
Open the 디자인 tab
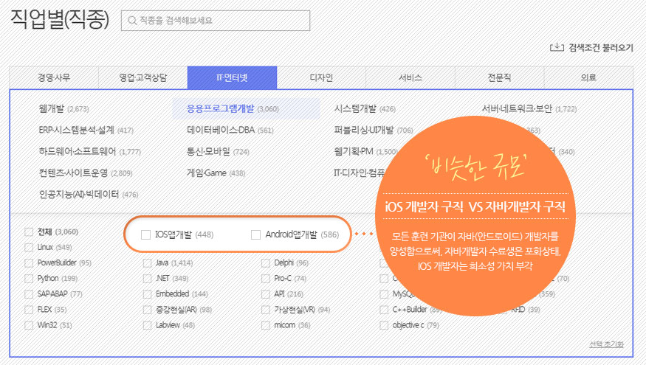[321, 77]
